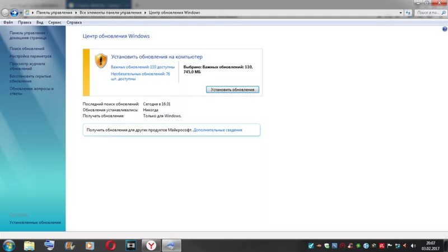The height and width of the screenshot is (252, 448).
Task: Expand arrow after Все элементы панели управления
Action: [145, 12]
